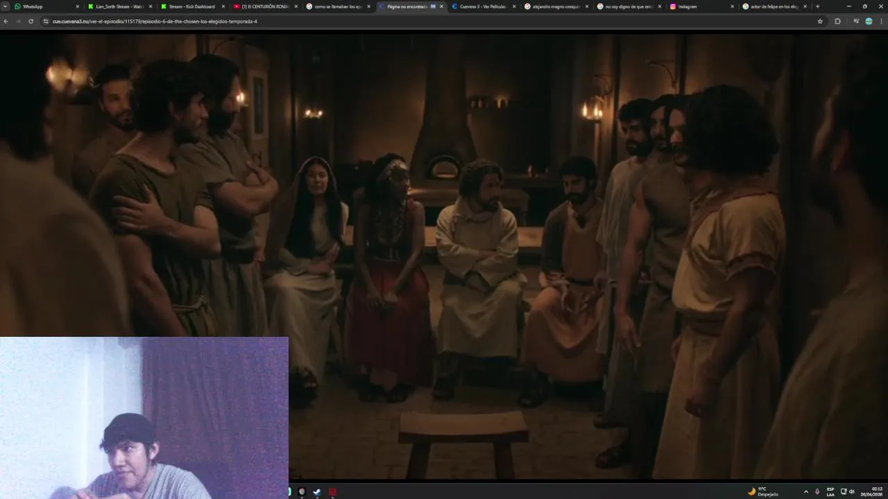Open the weather widget showing Despejado

click(x=762, y=491)
